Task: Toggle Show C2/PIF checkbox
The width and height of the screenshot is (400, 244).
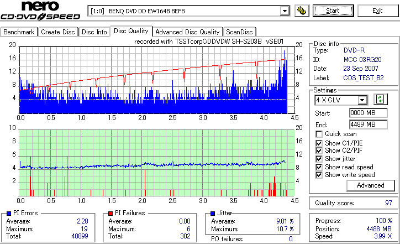Action: [319, 150]
